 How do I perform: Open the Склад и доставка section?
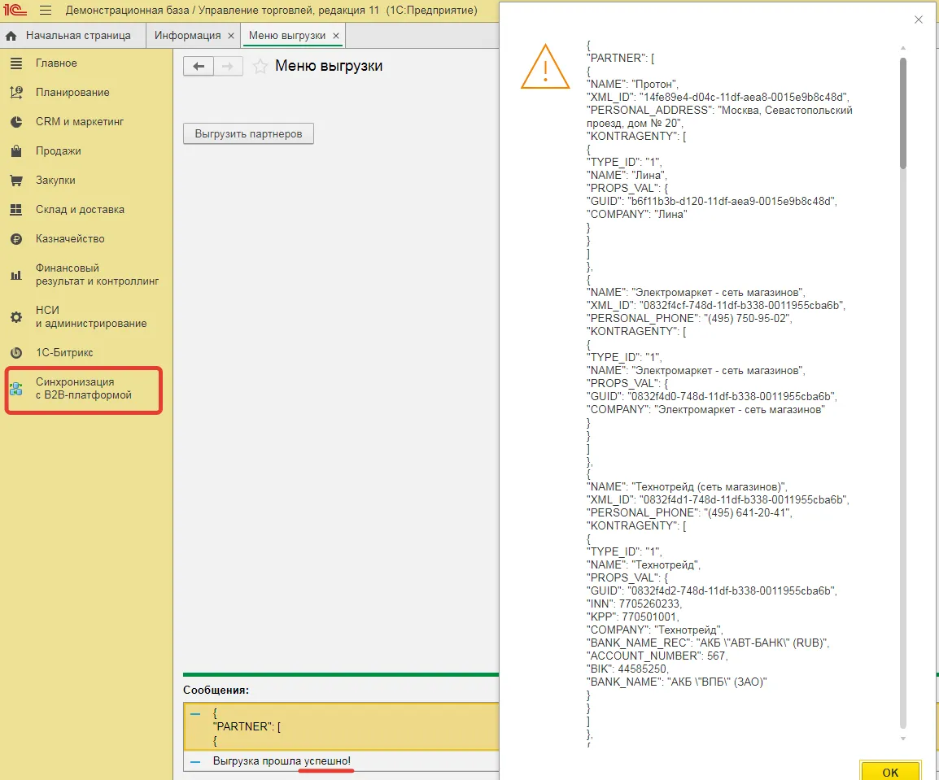tap(81, 210)
